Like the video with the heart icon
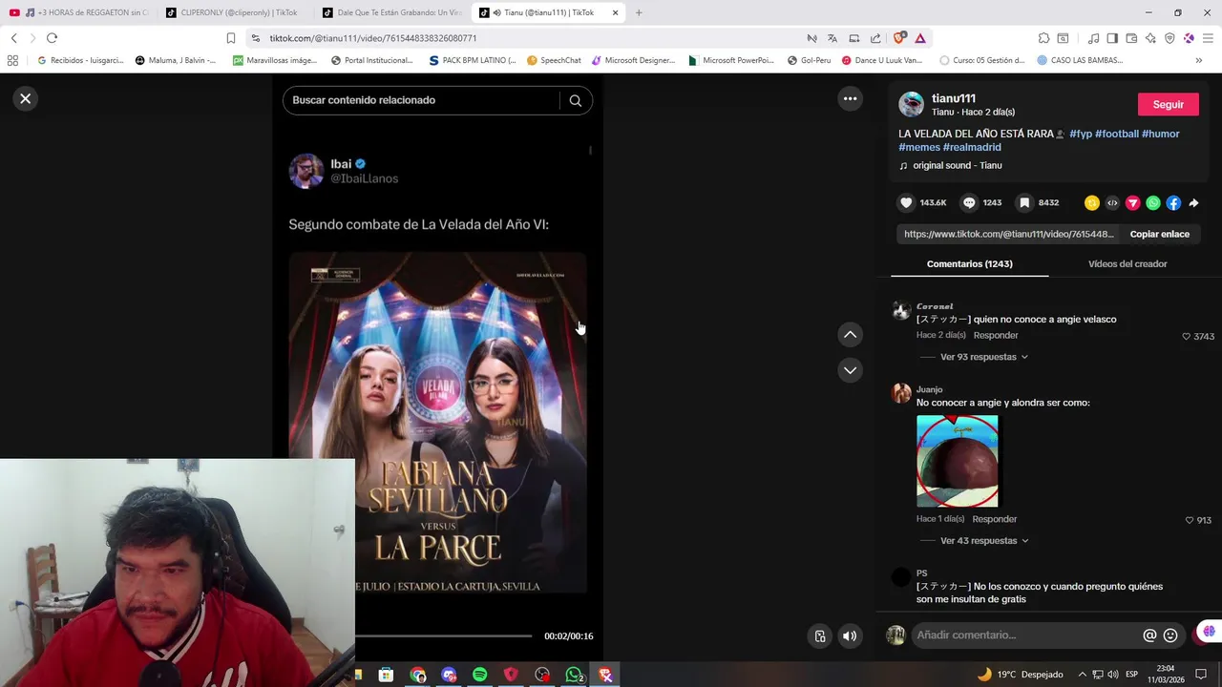Image resolution: width=1222 pixels, height=687 pixels. [906, 202]
